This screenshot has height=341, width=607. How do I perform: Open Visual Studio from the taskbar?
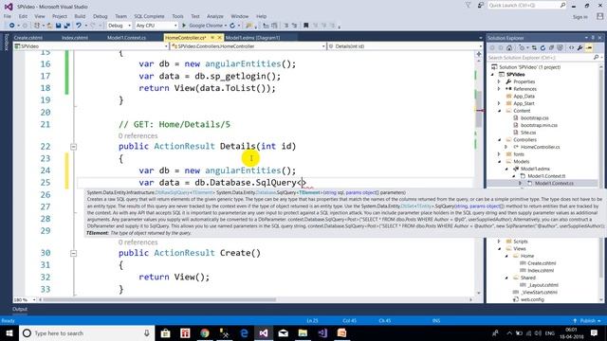[264, 332]
